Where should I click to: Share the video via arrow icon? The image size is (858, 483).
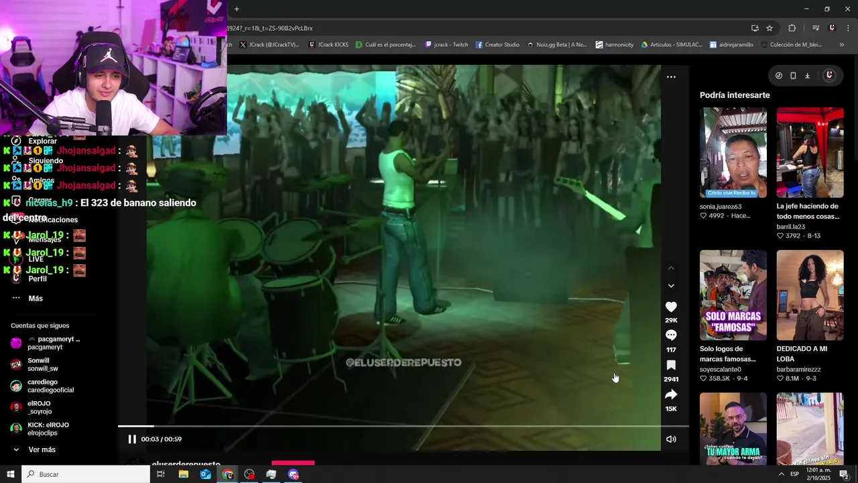pyautogui.click(x=671, y=394)
